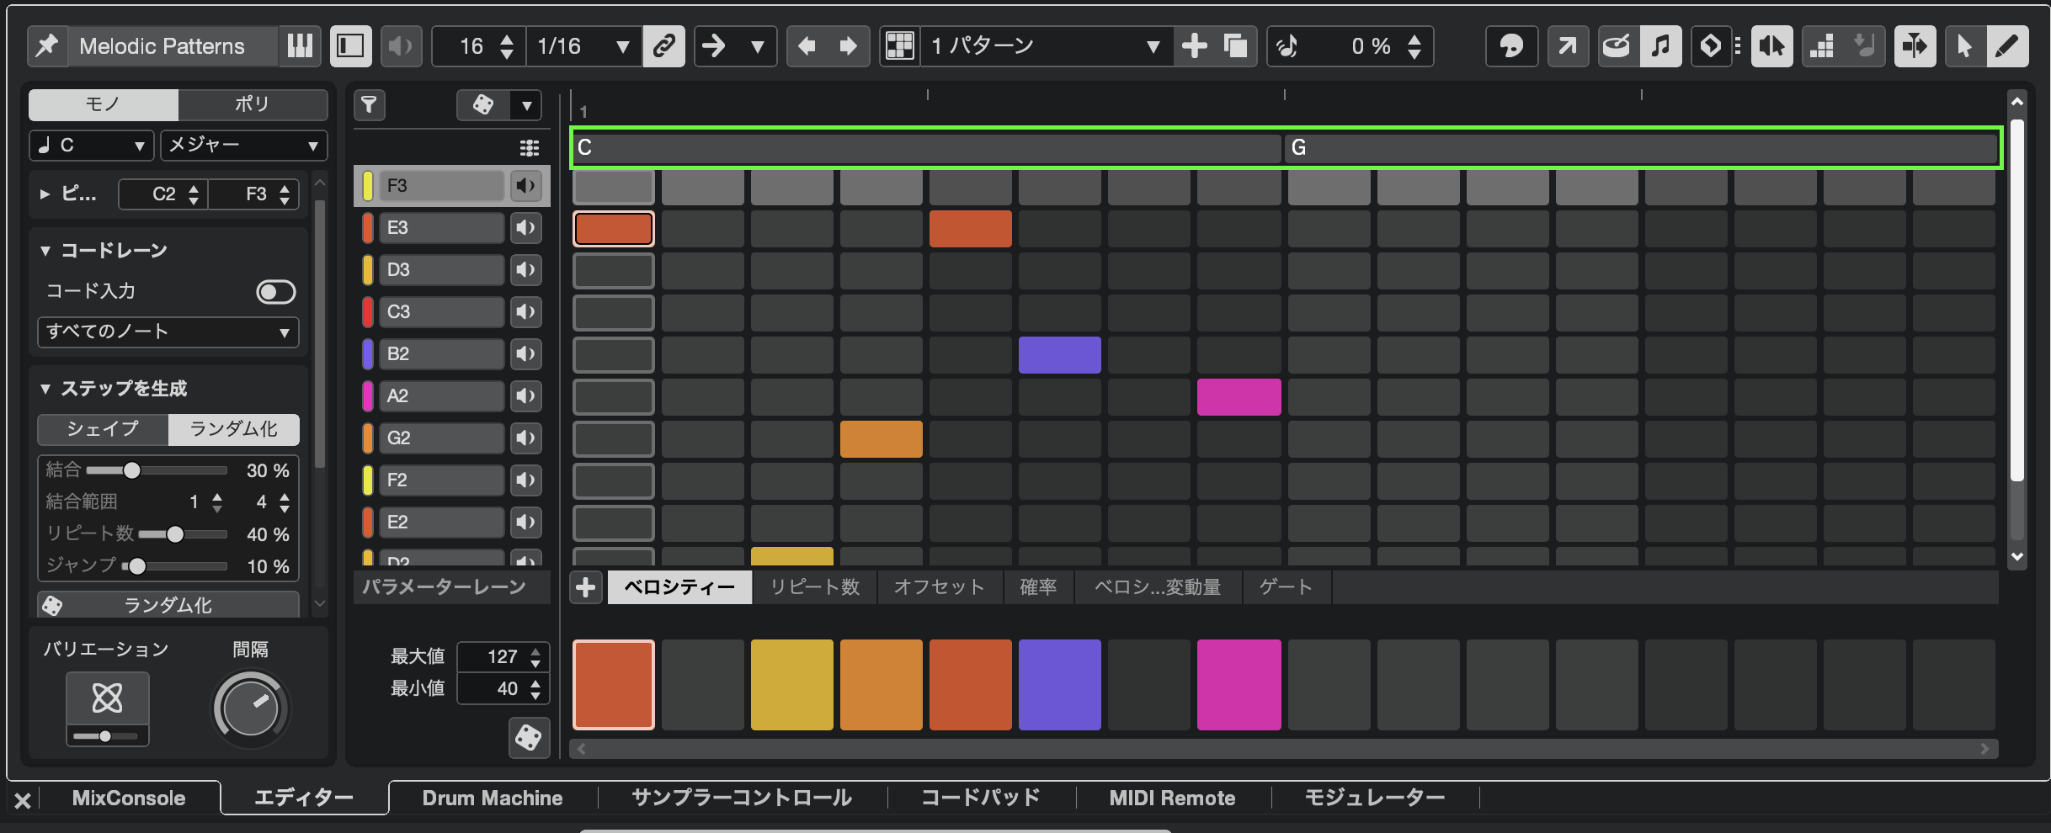2051x833 pixels.
Task: Open the dropdown arrow next to dice icon
Action: [527, 105]
